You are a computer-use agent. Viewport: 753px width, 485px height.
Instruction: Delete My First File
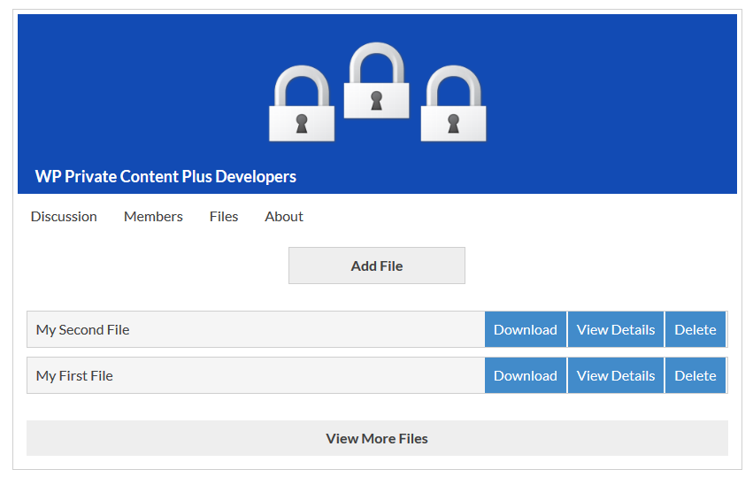click(695, 375)
